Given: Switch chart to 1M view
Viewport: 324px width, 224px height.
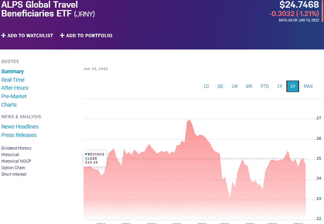Looking at the screenshot, I should coord(234,86).
